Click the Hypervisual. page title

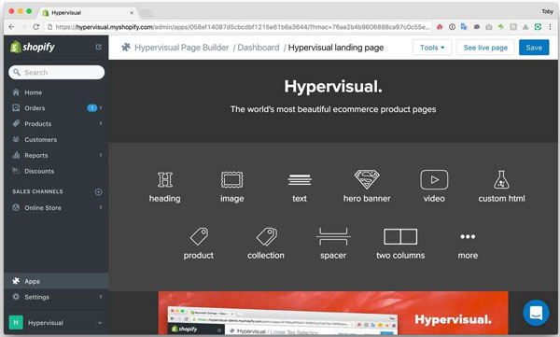point(333,87)
